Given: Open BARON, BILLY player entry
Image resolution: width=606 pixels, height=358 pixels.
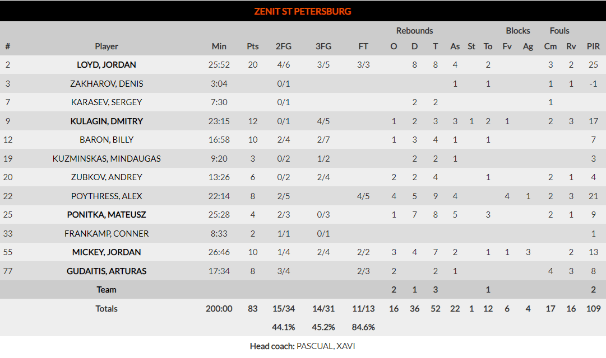Looking at the screenshot, I should (x=107, y=140).
